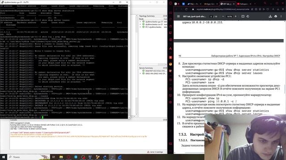Print the PDF document

click(276, 16)
